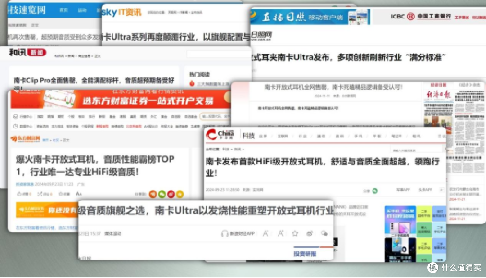The width and height of the screenshot is (486, 278).
Task: Click the keyword search box on the China.com page
Action: coord(416,150)
